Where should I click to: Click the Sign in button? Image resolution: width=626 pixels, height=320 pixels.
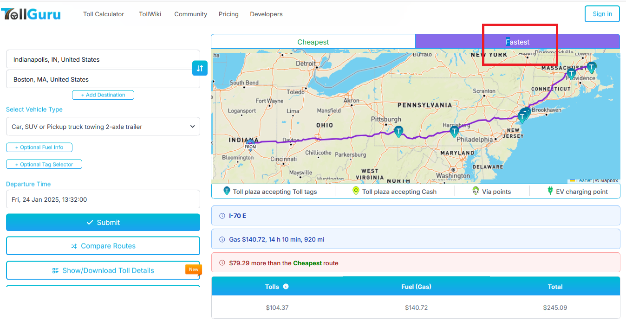(x=602, y=14)
